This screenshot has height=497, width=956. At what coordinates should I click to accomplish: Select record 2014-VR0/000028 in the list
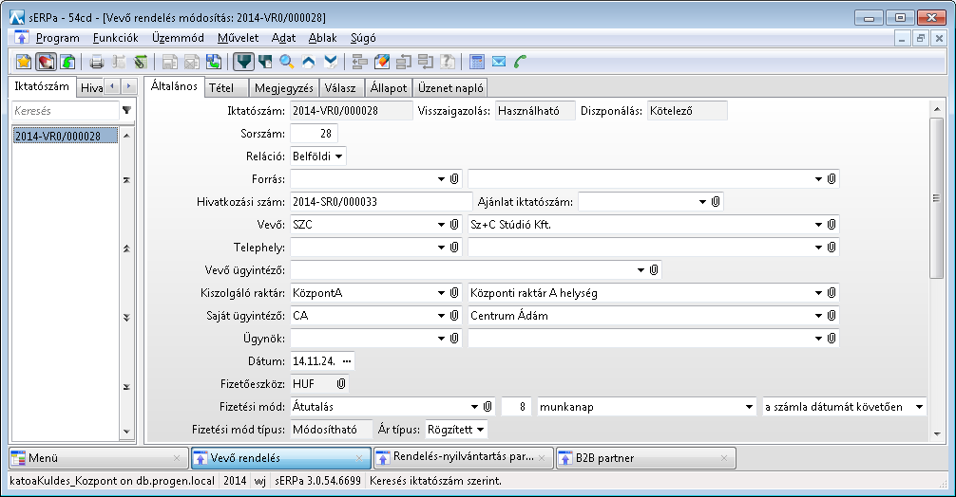point(59,136)
